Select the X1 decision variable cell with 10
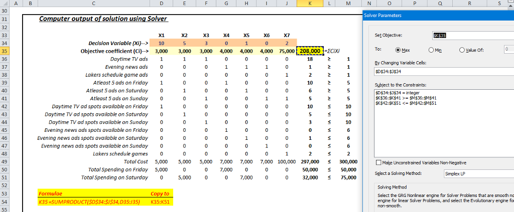 [161, 44]
